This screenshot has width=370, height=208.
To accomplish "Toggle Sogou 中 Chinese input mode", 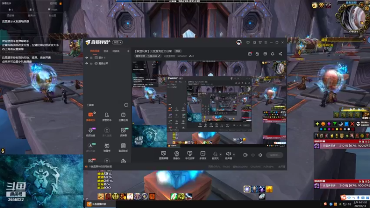I will click(349, 198).
